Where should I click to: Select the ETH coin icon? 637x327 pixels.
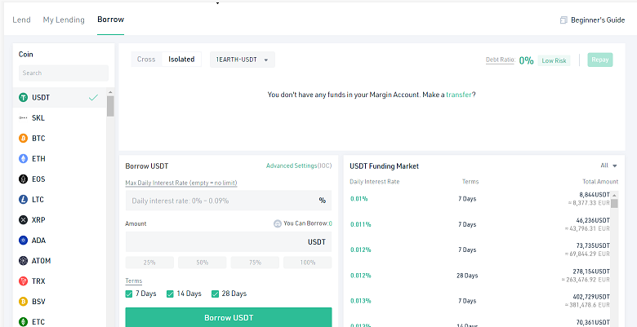[x=23, y=159]
